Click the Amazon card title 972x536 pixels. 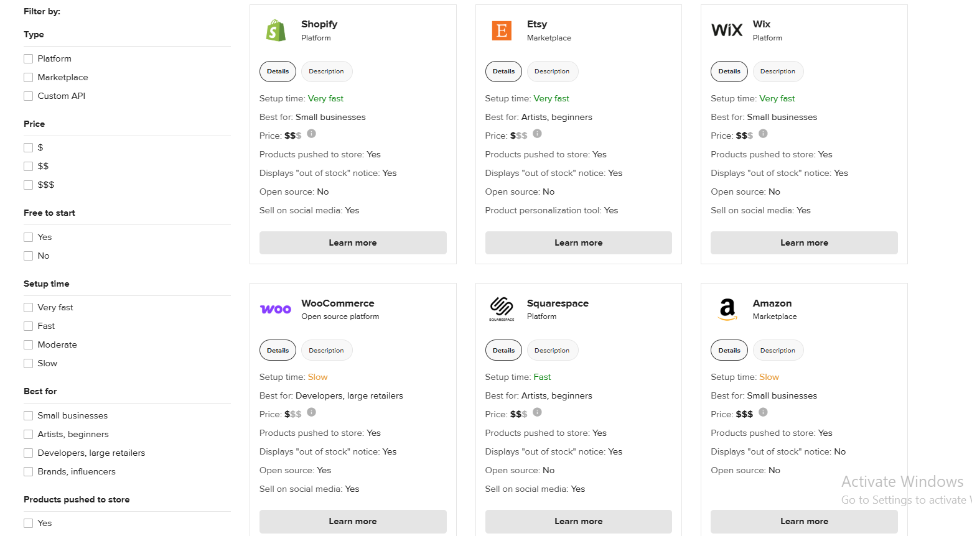pos(772,303)
